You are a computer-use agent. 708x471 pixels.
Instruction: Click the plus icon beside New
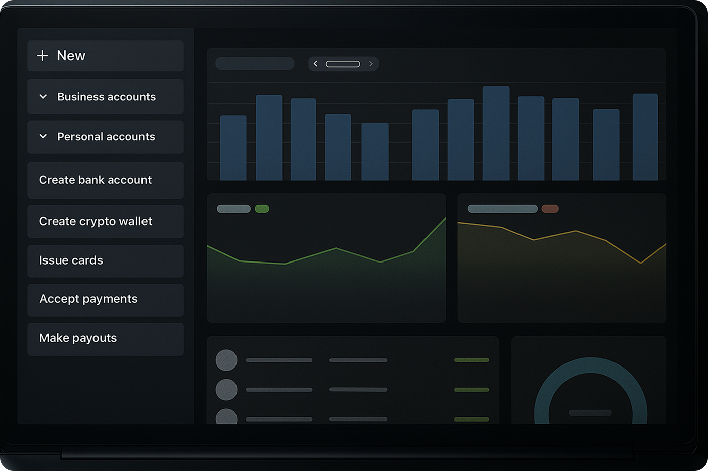click(43, 56)
